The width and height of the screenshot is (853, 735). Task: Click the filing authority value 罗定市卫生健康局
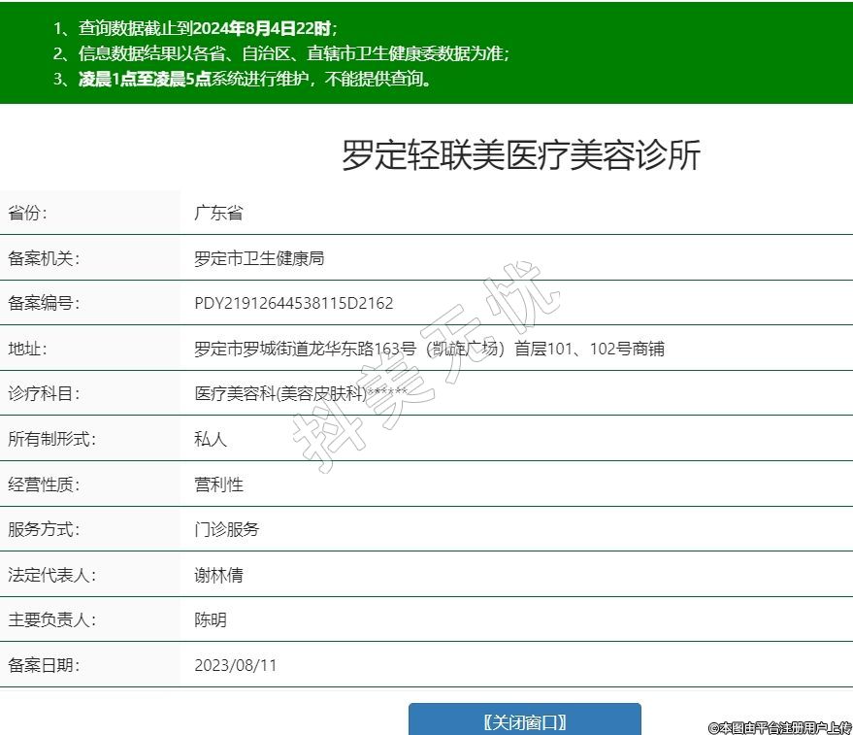click(259, 259)
